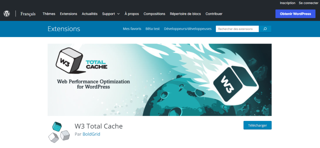Focus the Rechercher des extensions field
The width and height of the screenshot is (320, 148).
click(x=237, y=29)
